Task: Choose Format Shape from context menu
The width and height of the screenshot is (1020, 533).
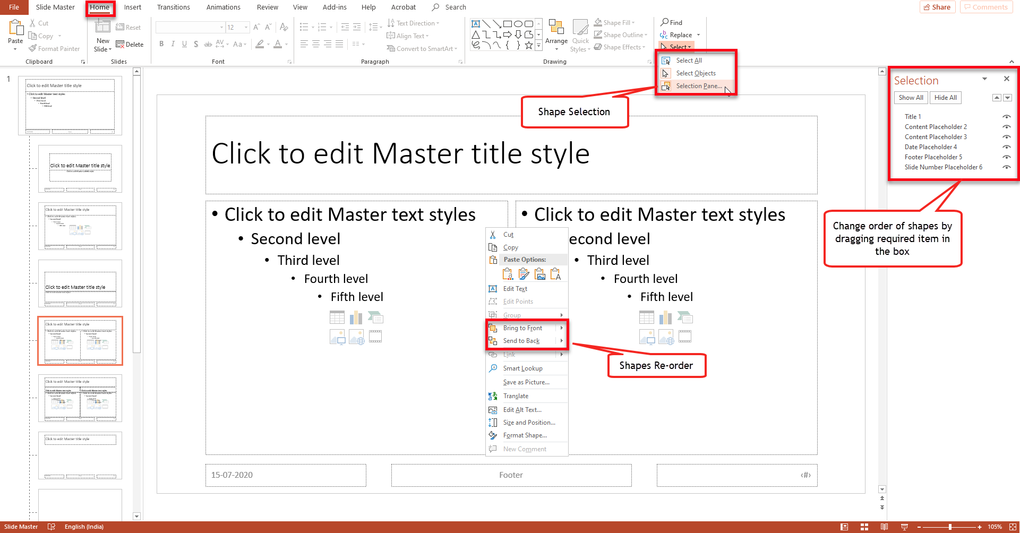Action: 525,435
